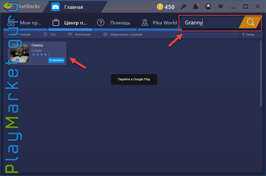Screen dimensions: 266x176
Task: Click the pin tool icon in title bar
Action: [183, 6]
